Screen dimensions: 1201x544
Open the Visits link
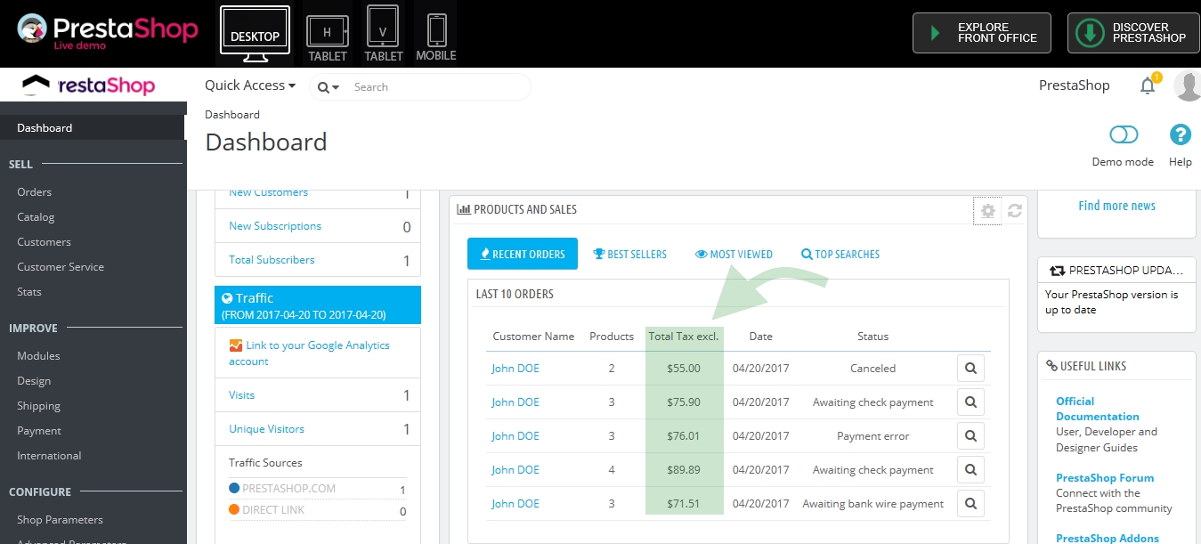pos(241,394)
